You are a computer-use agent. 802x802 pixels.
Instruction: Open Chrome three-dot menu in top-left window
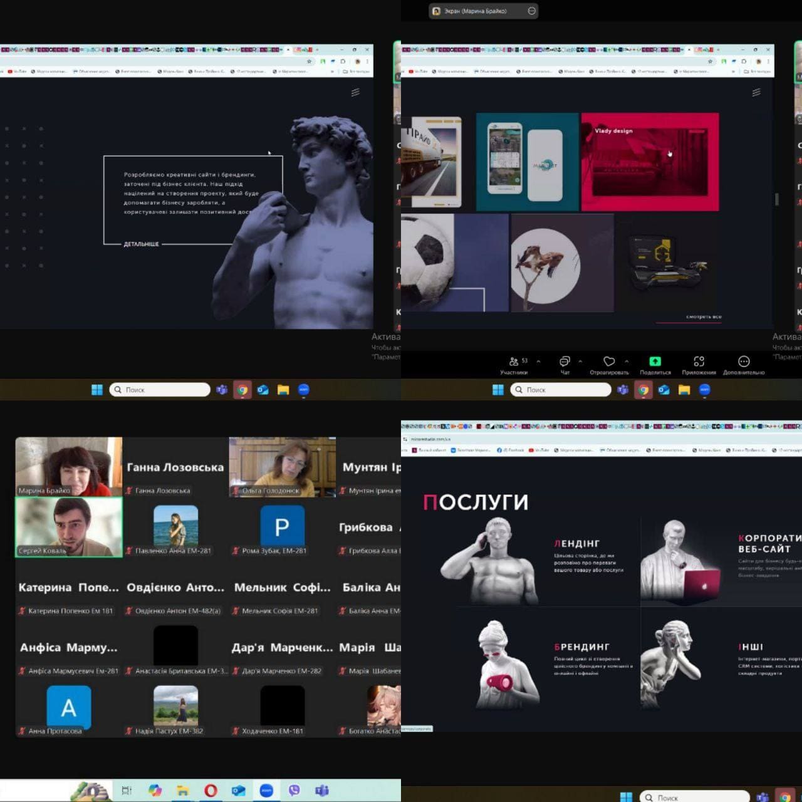(x=367, y=61)
